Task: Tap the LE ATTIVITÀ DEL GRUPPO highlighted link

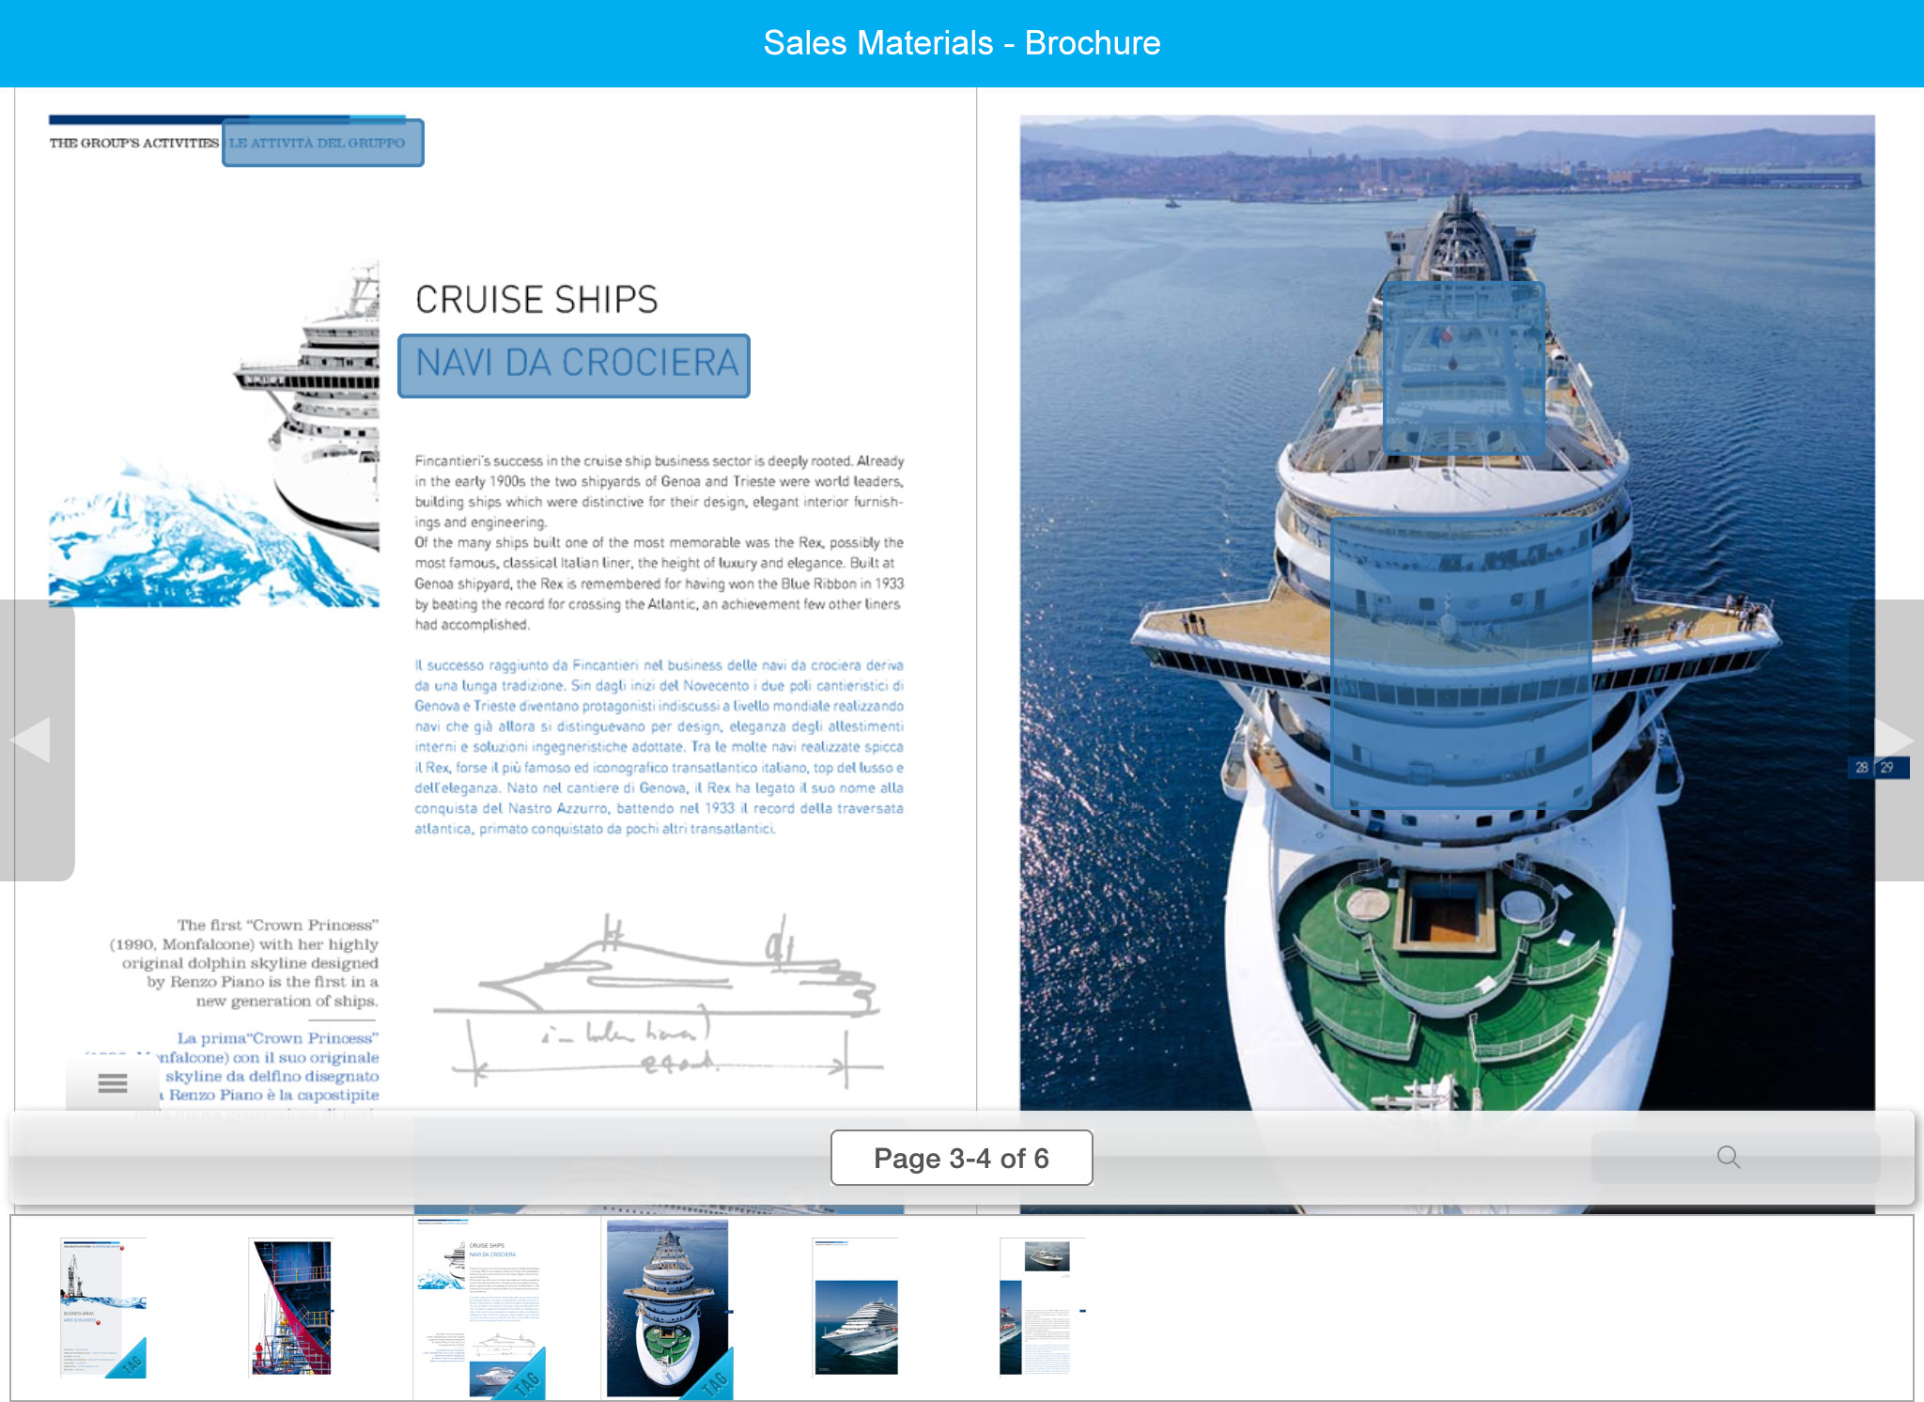Action: [x=322, y=143]
